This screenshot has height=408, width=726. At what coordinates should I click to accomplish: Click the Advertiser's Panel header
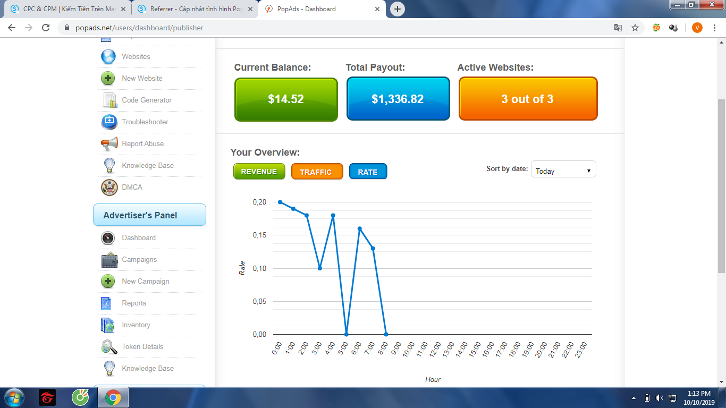[149, 215]
